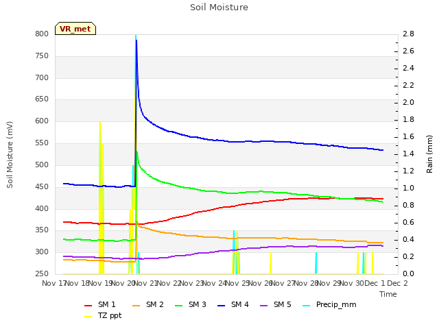This screenshot has height=329, width=439.
Task: Click the 550 y-axis tick label
Action: (x=42, y=143)
